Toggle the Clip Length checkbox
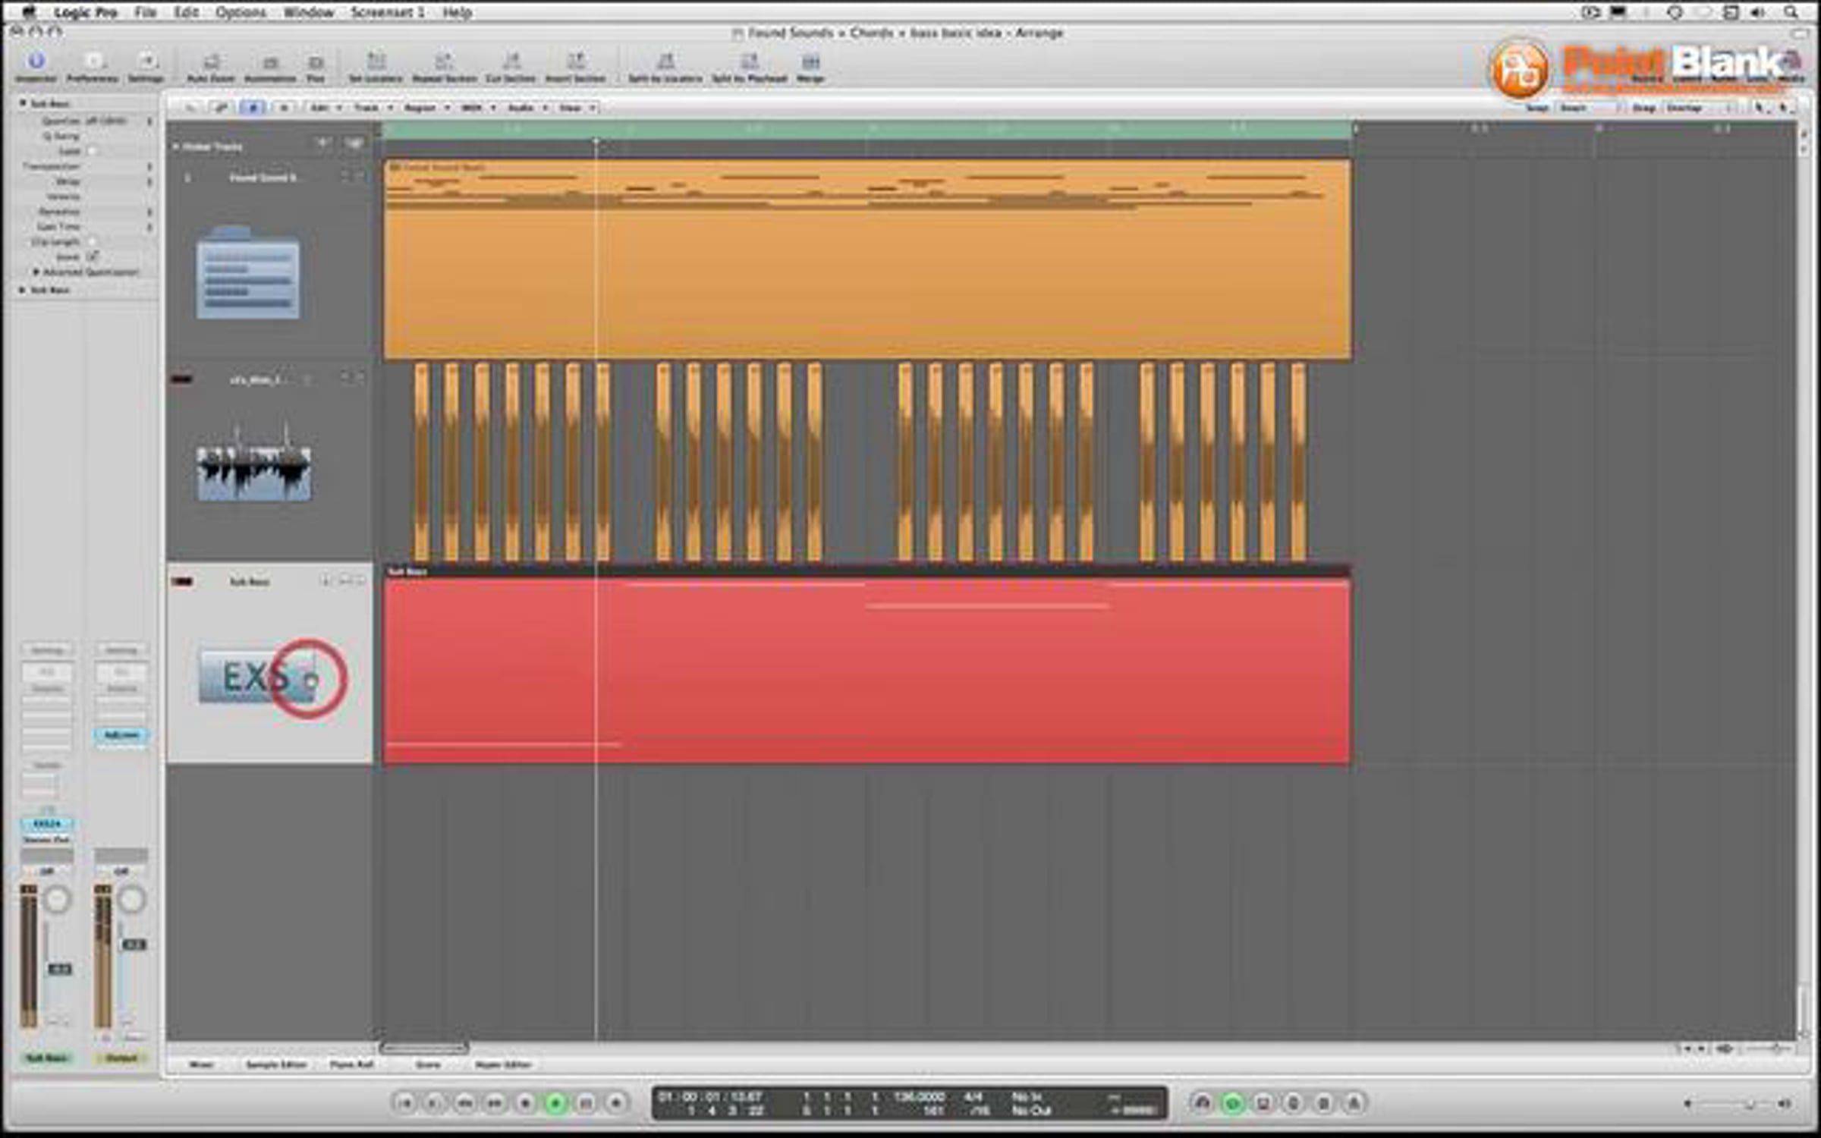 93,241
